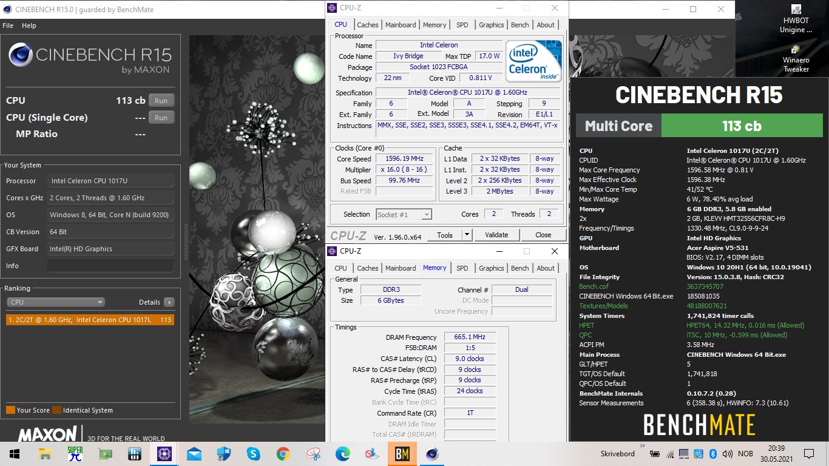Launch Google Chrome from taskbar
Image resolution: width=829 pixels, height=466 pixels.
tap(283, 453)
